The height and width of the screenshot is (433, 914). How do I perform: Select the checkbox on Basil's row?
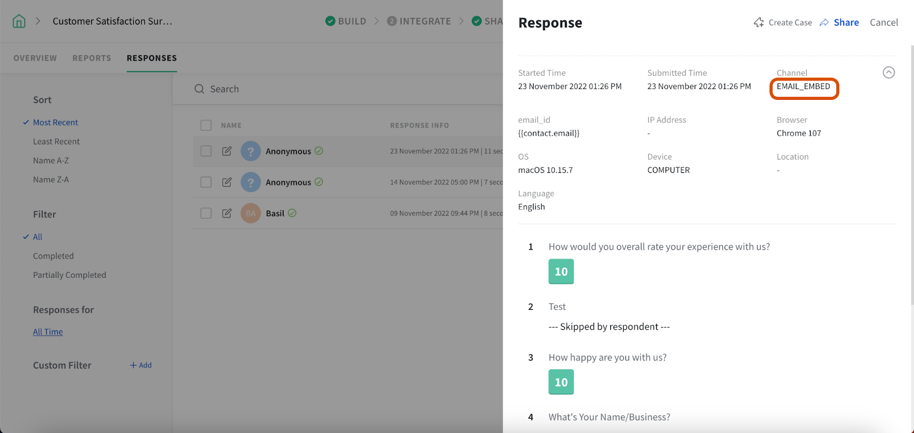(x=206, y=213)
